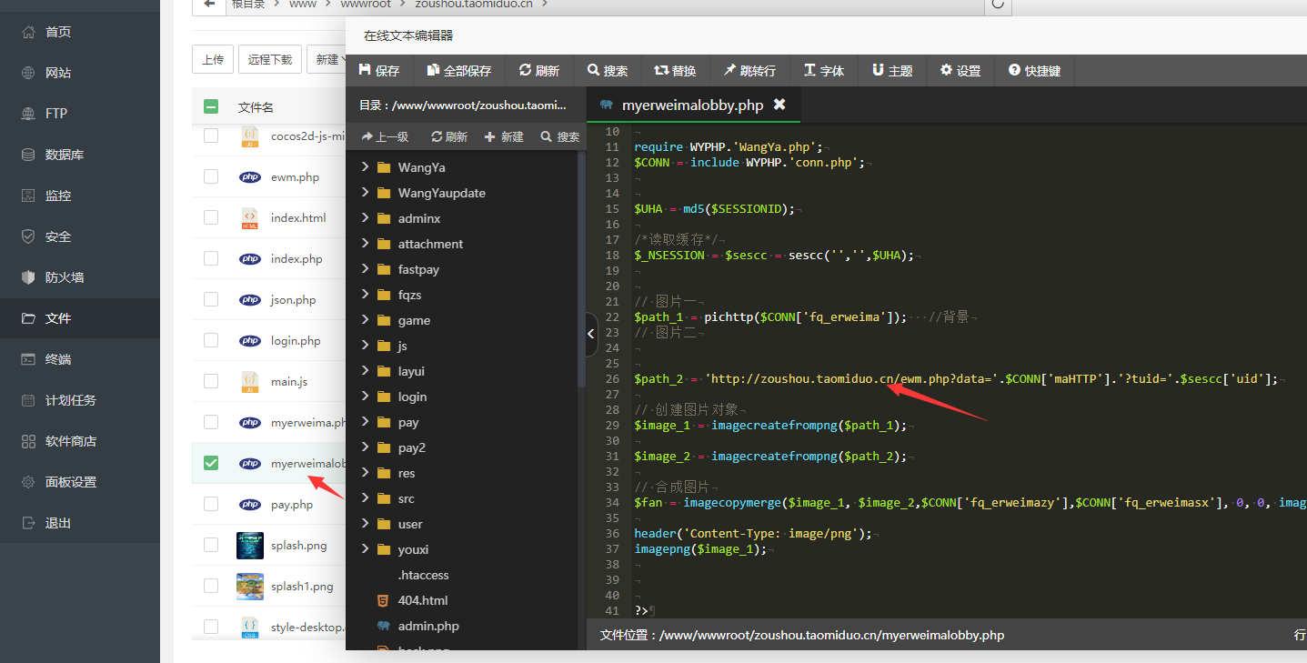Open admin.php from the directory tree
The image size is (1307, 663).
point(427,626)
